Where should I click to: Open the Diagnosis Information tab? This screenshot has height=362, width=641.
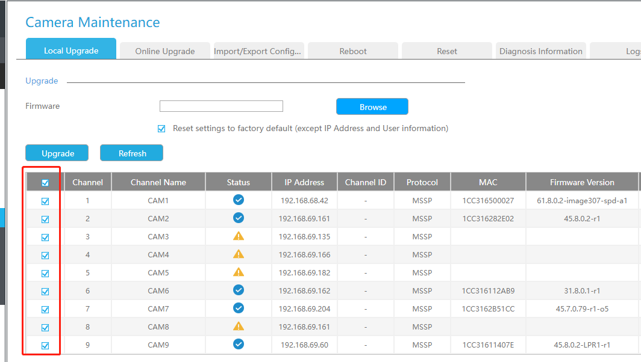(541, 51)
